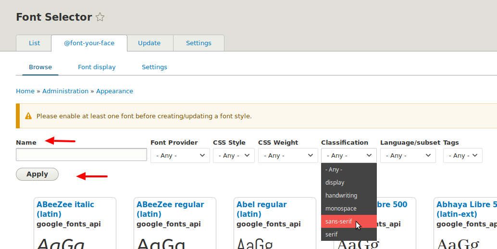Click the Abel regular font preview

pyautogui.click(x=255, y=243)
